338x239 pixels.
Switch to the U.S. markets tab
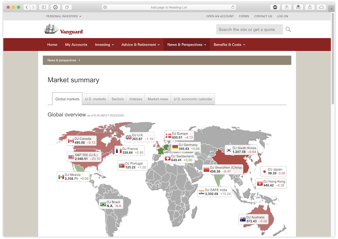point(96,99)
